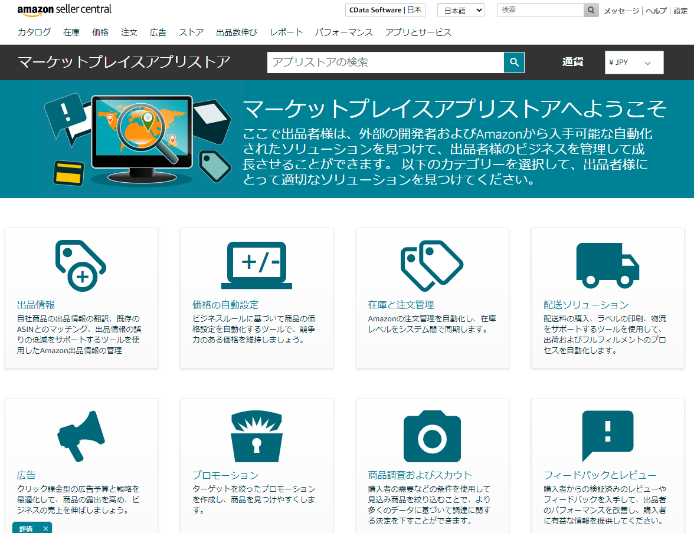
Task: Click the 出品情報 card description text
Action: pos(79,334)
